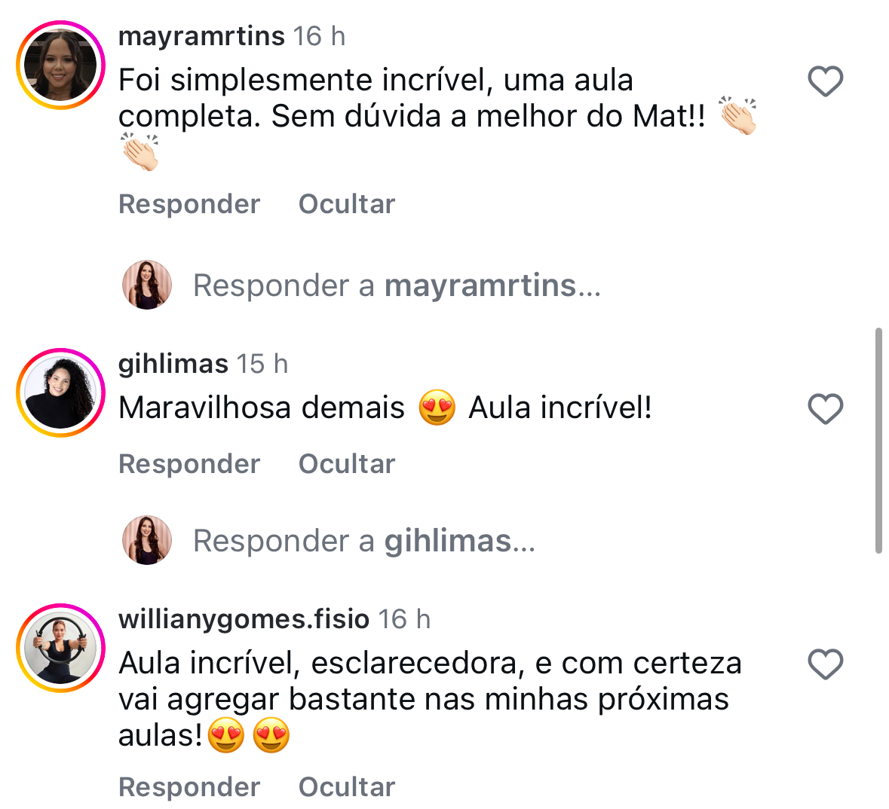This screenshot has height=809, width=889.
Task: Open gihlimas' profile picture story
Action: pyautogui.click(x=60, y=392)
